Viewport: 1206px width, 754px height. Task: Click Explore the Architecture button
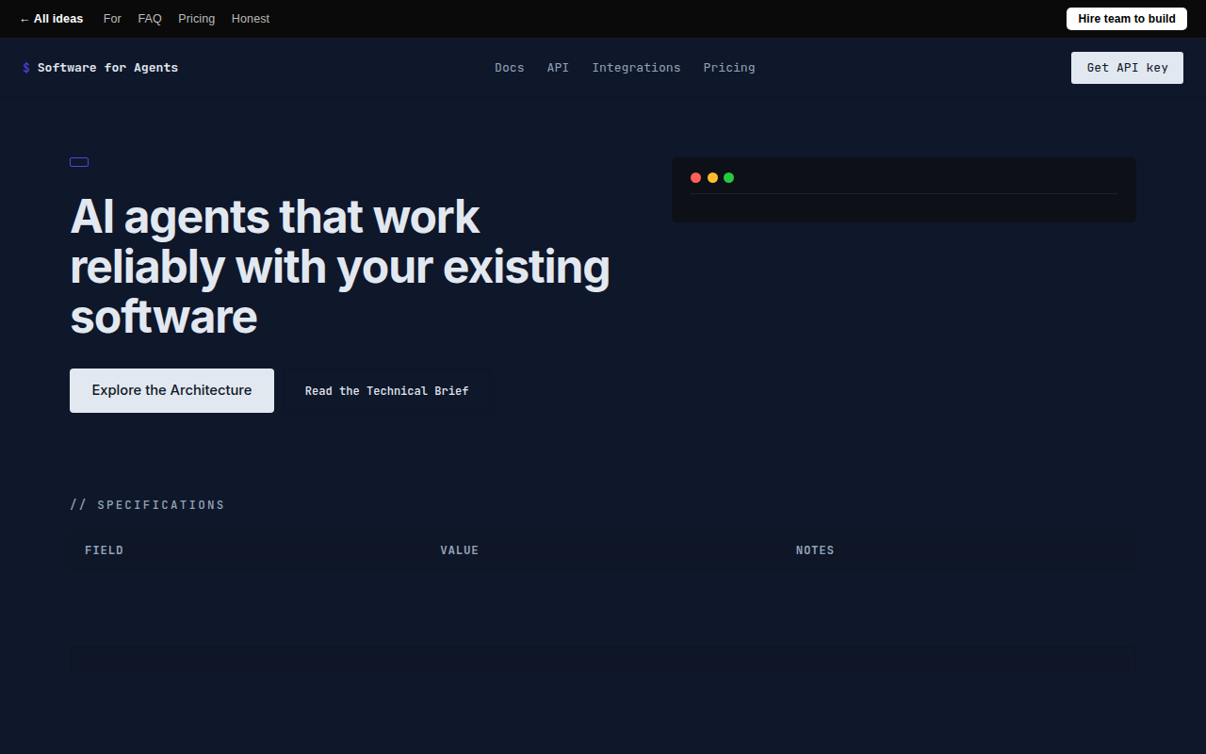171,390
